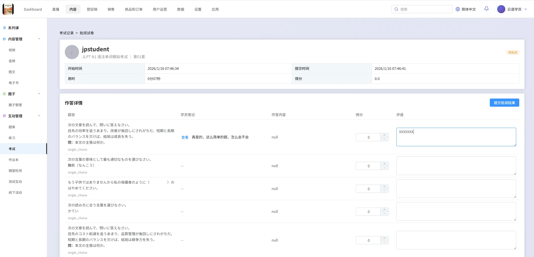
Task: Click the 系列课 sidebar icon
Action: [x=4, y=28]
